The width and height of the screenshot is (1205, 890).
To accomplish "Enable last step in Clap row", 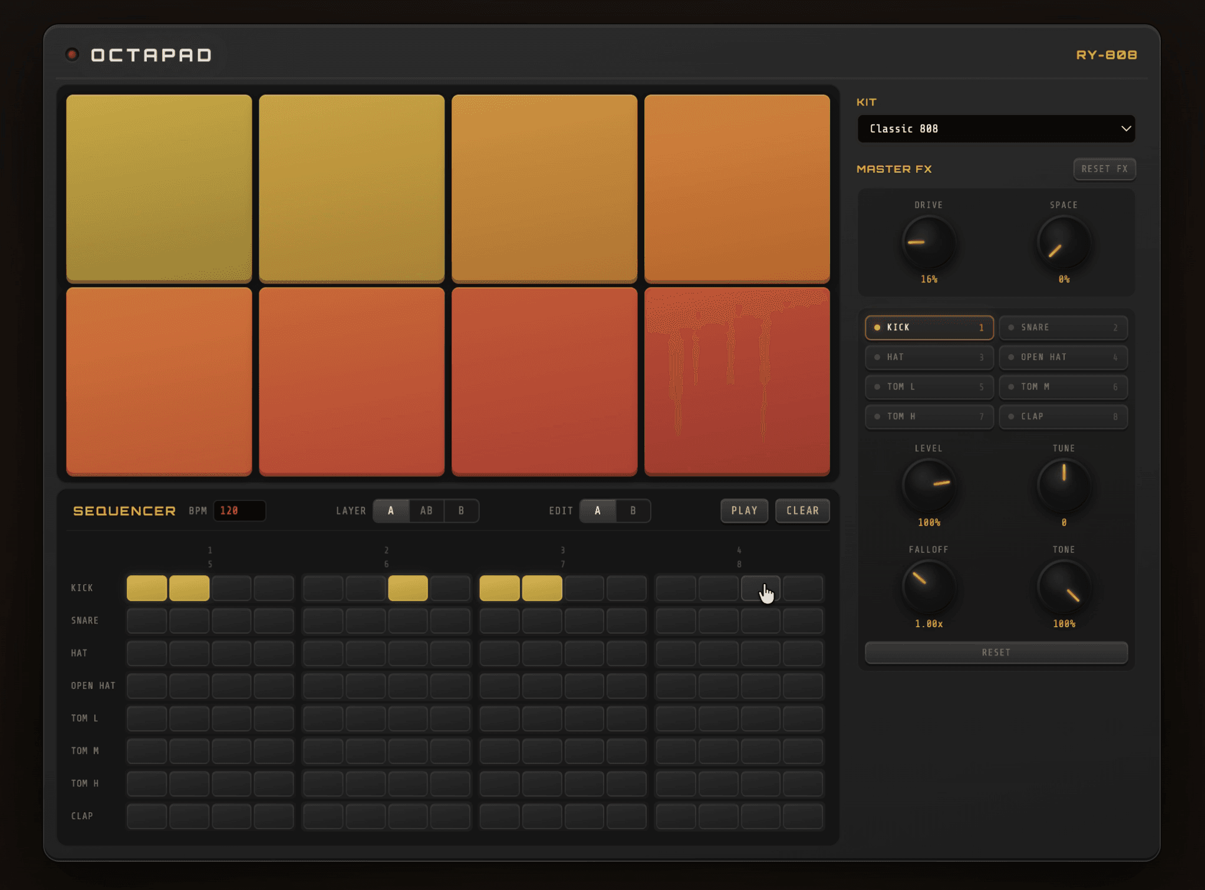I will 802,816.
